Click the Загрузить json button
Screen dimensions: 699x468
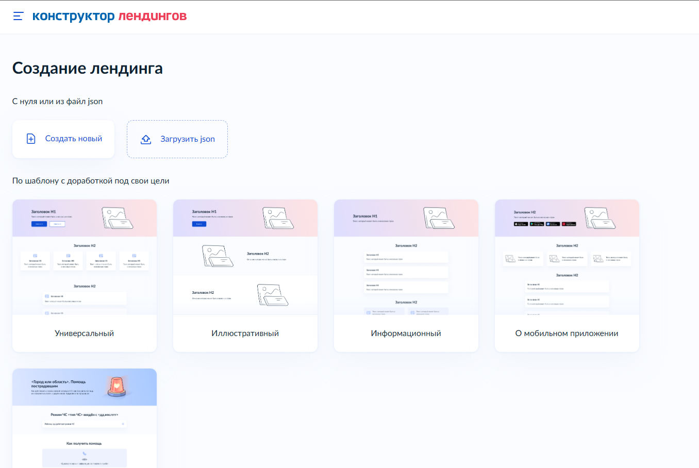pyautogui.click(x=177, y=139)
